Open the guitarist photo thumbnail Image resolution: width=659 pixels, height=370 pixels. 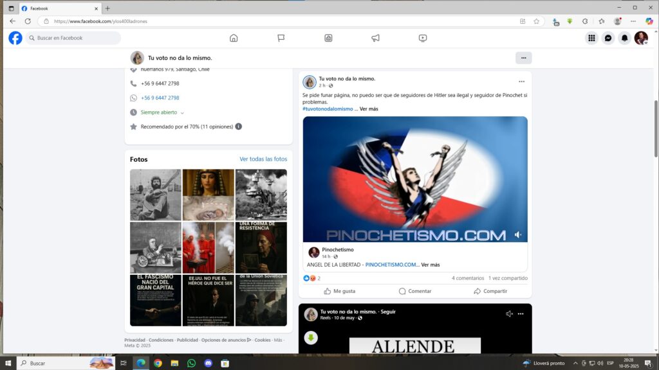[x=156, y=195]
